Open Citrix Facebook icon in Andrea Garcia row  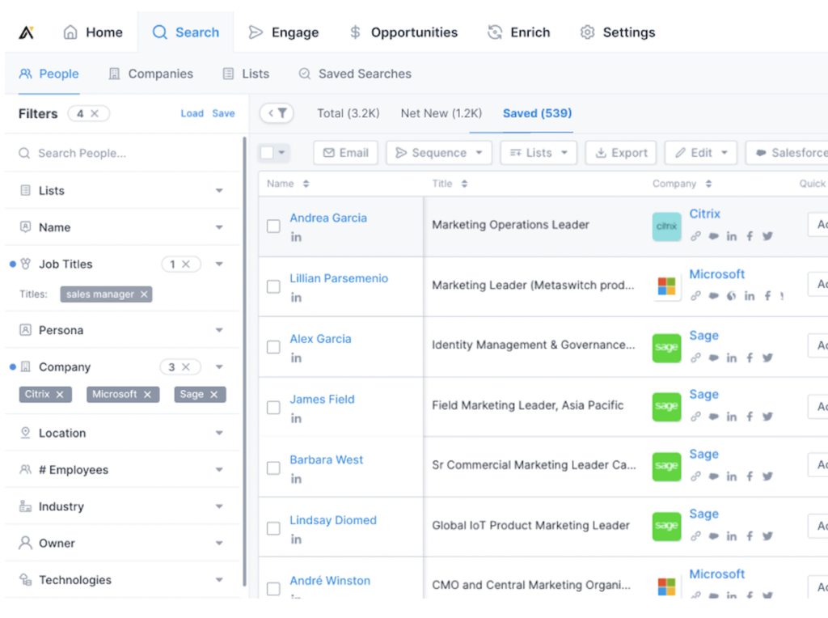750,236
